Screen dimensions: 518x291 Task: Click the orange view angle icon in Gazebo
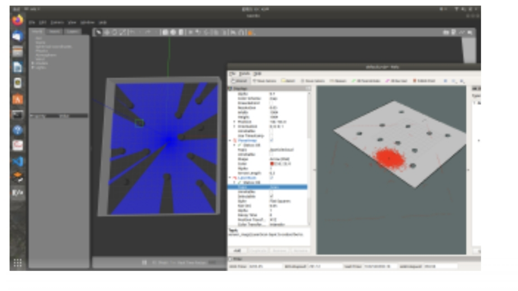(251, 32)
